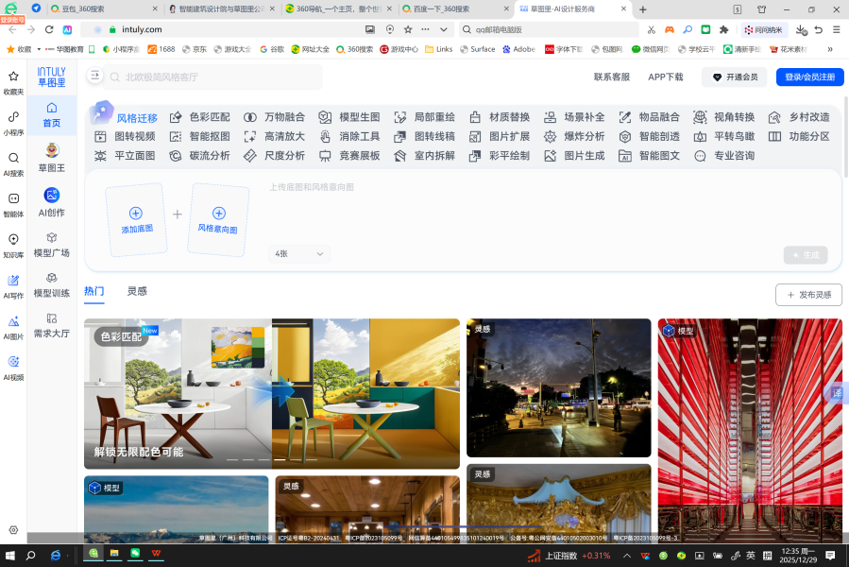
Task: Toggle the sidebar collapse icon beside search
Action: coord(95,77)
